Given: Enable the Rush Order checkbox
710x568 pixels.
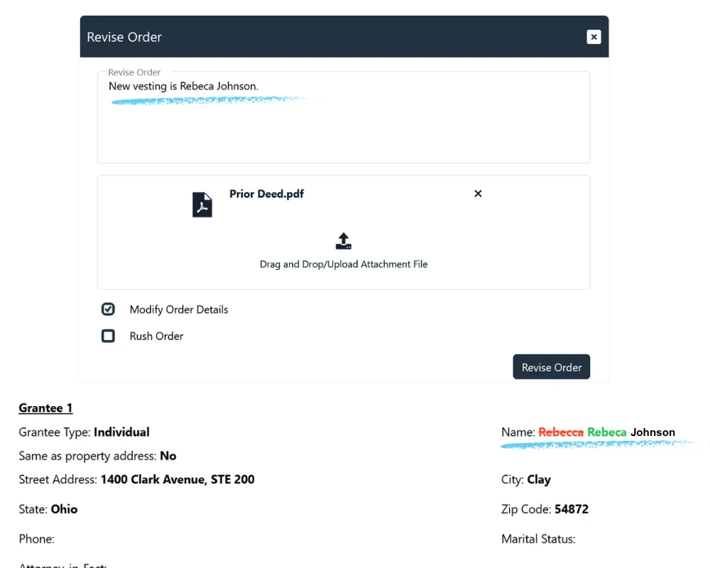Looking at the screenshot, I should pos(108,336).
